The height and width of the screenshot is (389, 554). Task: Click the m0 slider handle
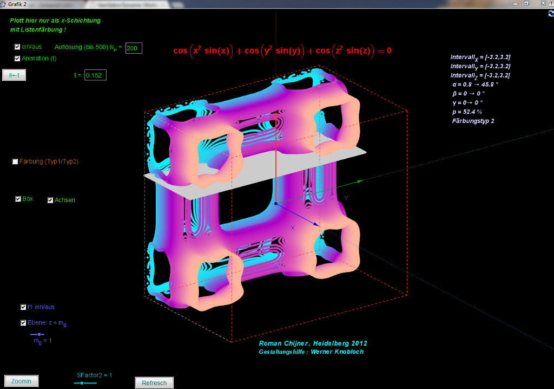coord(39,334)
